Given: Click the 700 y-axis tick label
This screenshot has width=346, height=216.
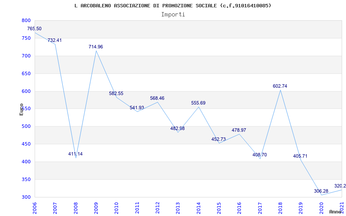Looking at the screenshot, I should [x=26, y=56].
